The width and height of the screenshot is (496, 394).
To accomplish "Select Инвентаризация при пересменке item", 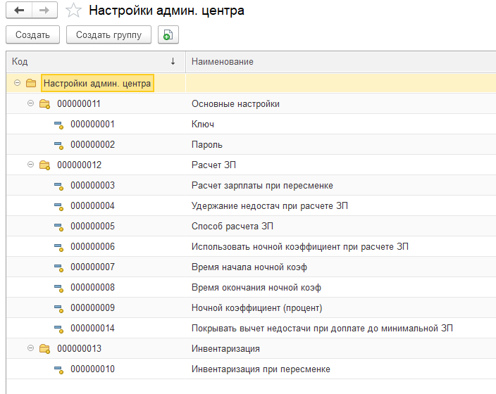I will [x=261, y=369].
